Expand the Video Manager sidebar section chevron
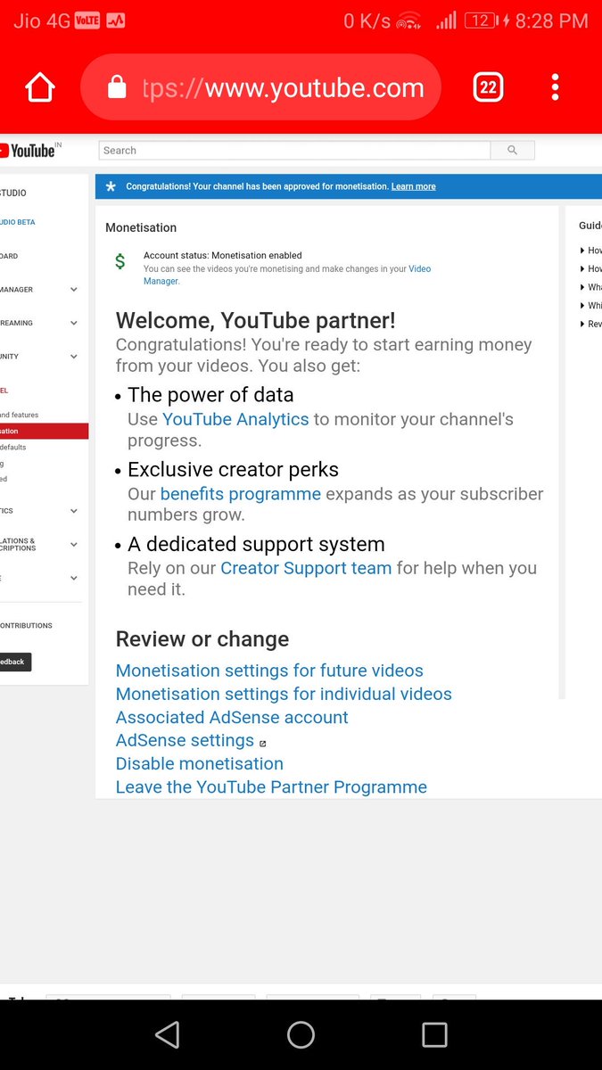Image resolution: width=602 pixels, height=1070 pixels. tap(74, 290)
